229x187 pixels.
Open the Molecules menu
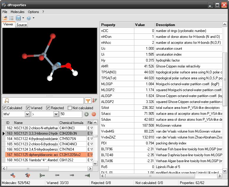[x=17, y=12]
